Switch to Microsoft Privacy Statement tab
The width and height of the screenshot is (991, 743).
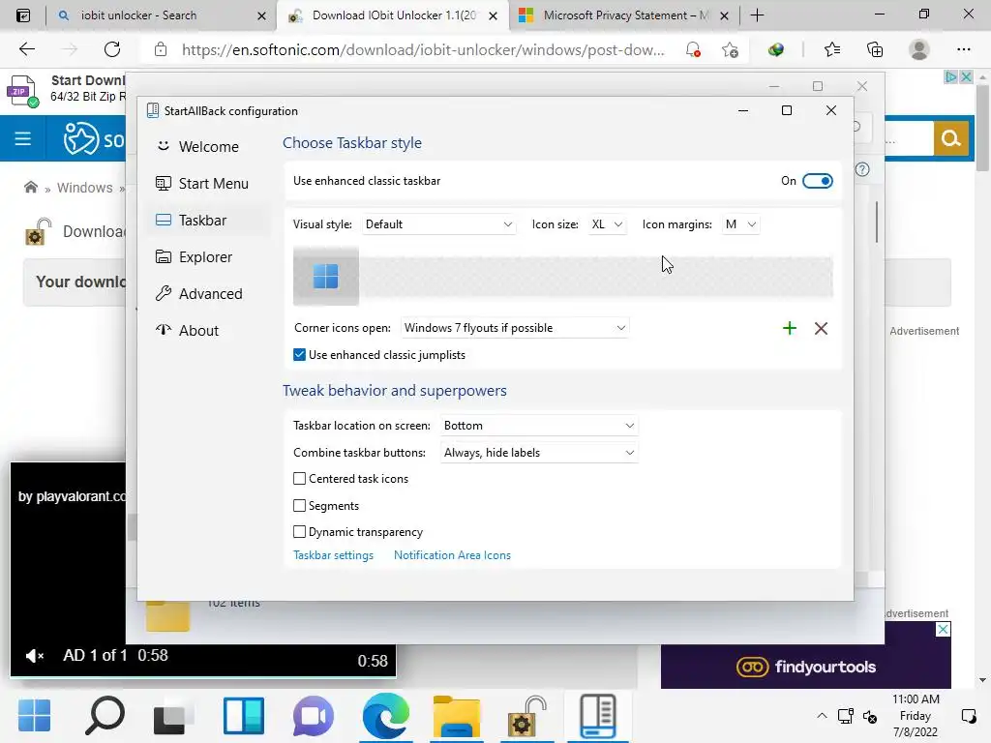(624, 15)
